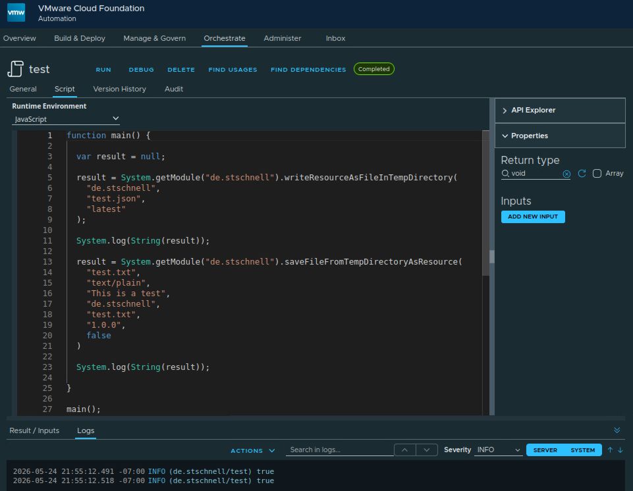Image resolution: width=633 pixels, height=491 pixels.
Task: Switch to the General tab
Action: 23,89
